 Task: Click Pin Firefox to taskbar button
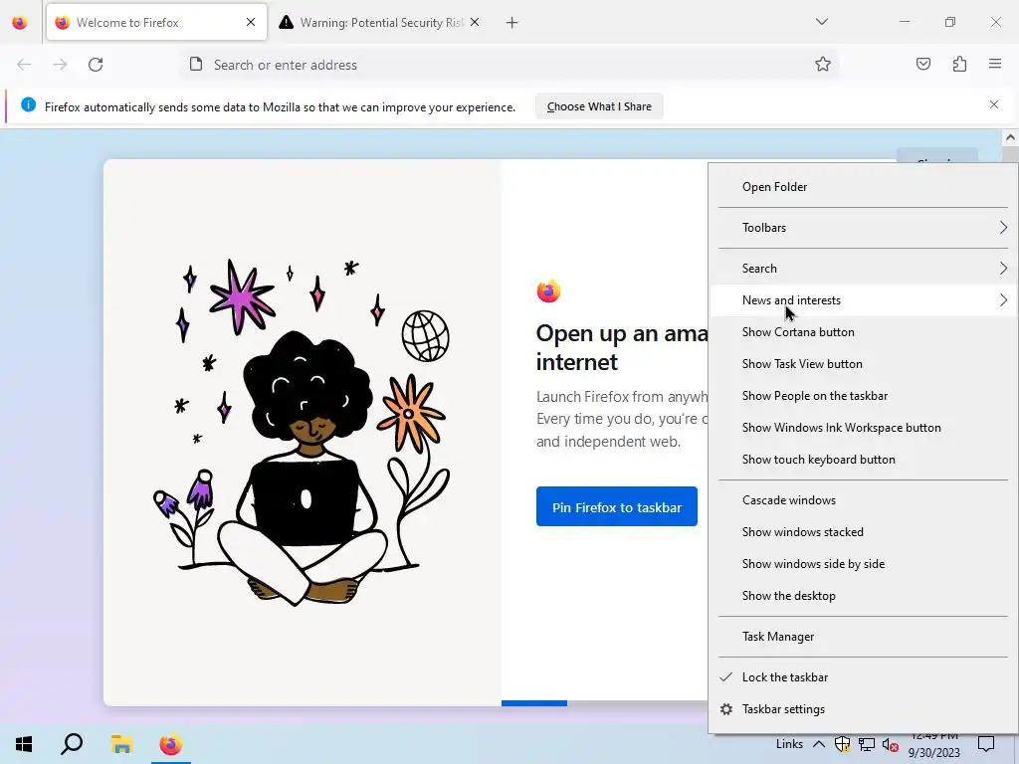coord(617,506)
